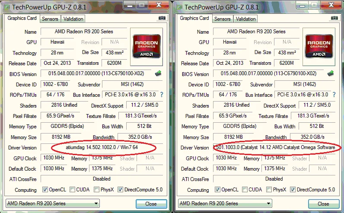
Task: Toggle the OpenCL checkbox in left window
Action: pyautogui.click(x=45, y=189)
